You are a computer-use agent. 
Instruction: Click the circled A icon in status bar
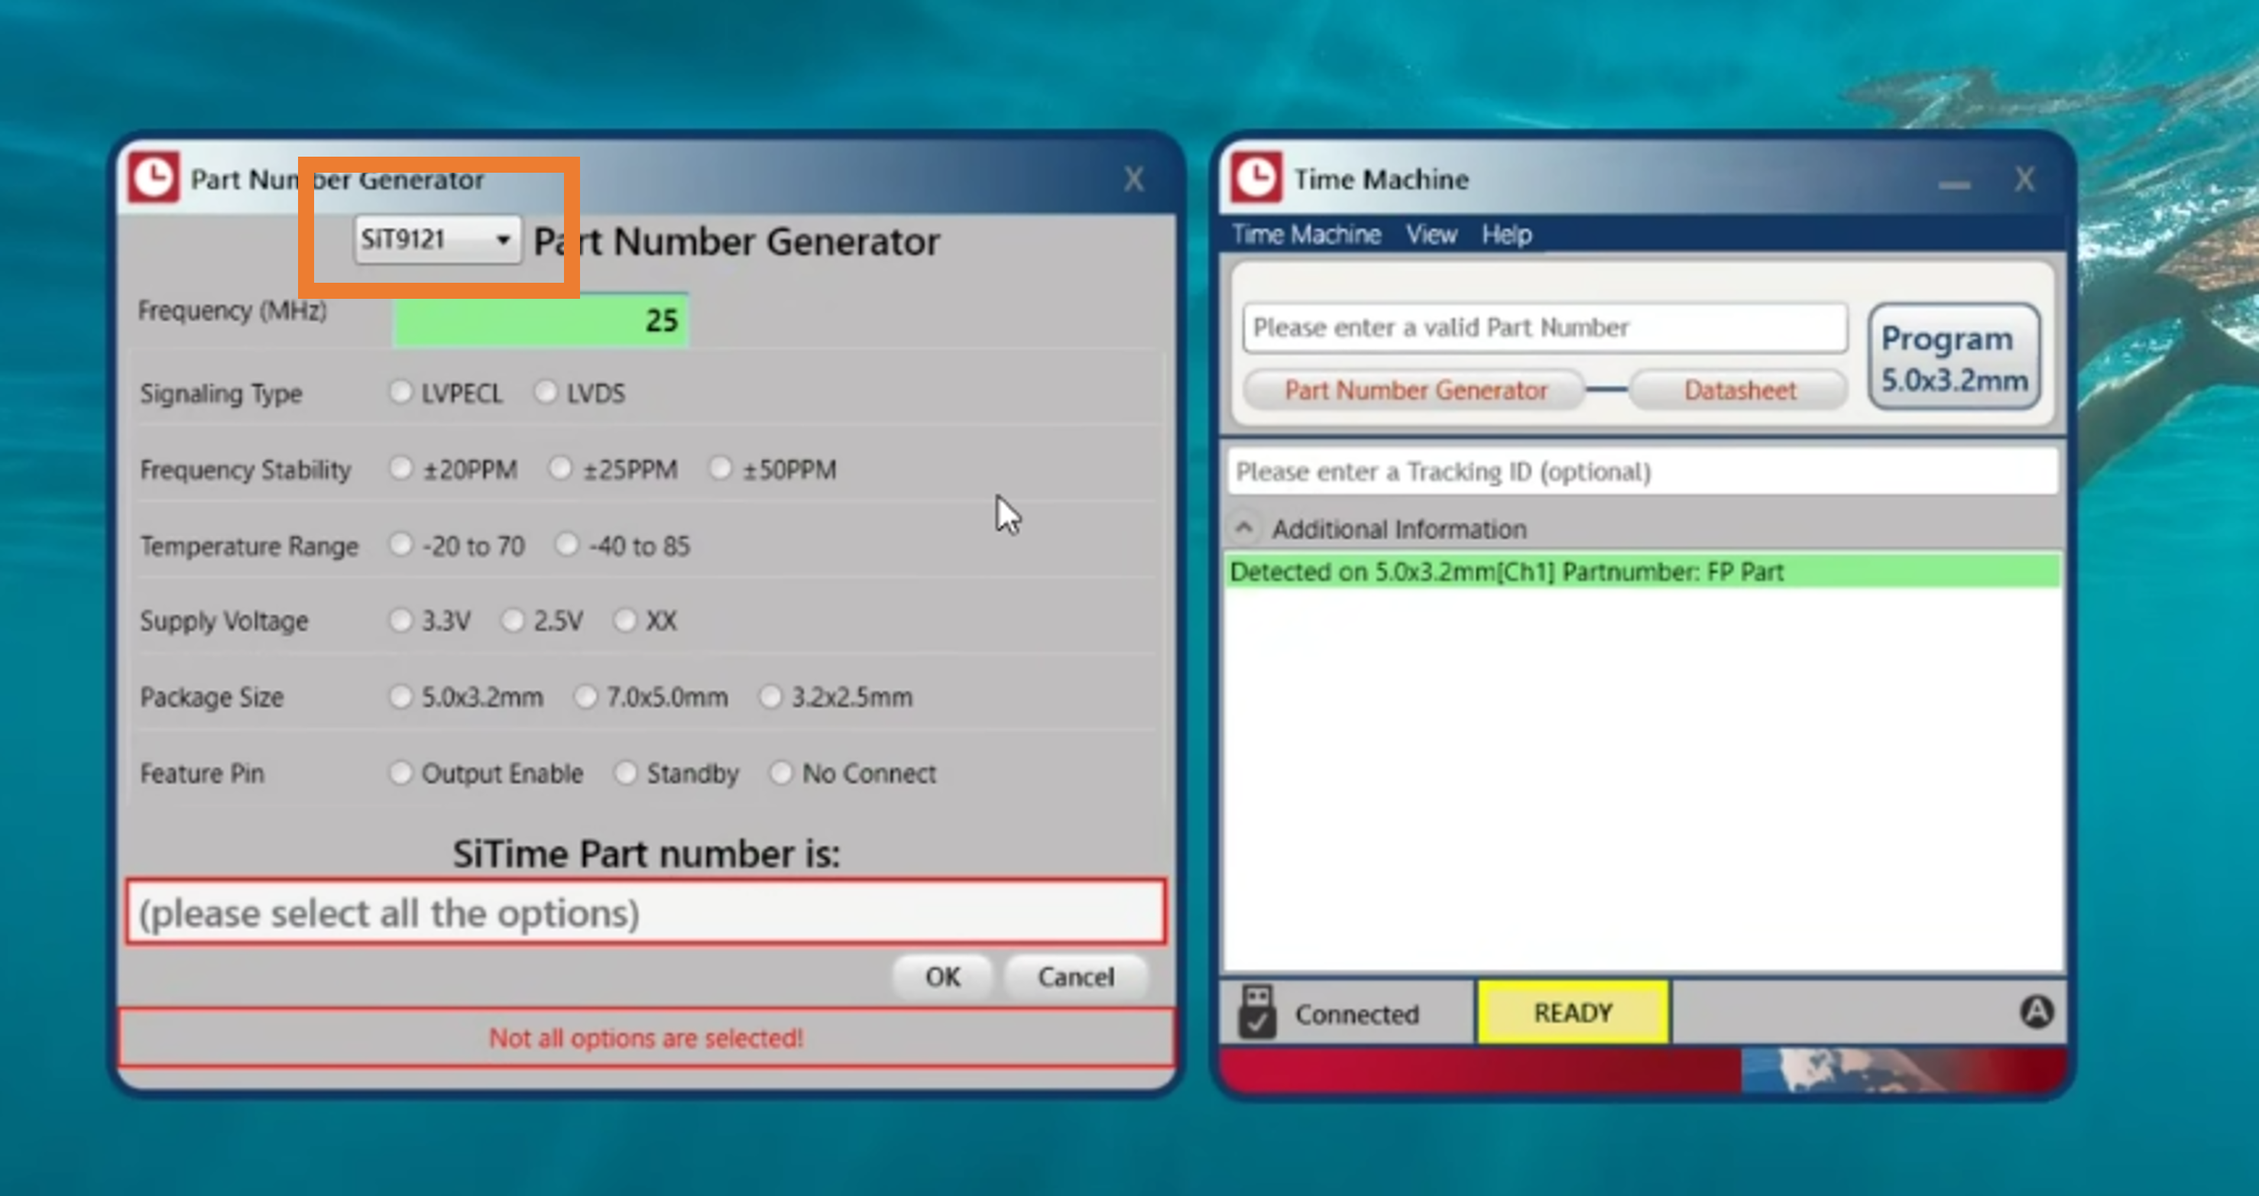(2037, 1011)
